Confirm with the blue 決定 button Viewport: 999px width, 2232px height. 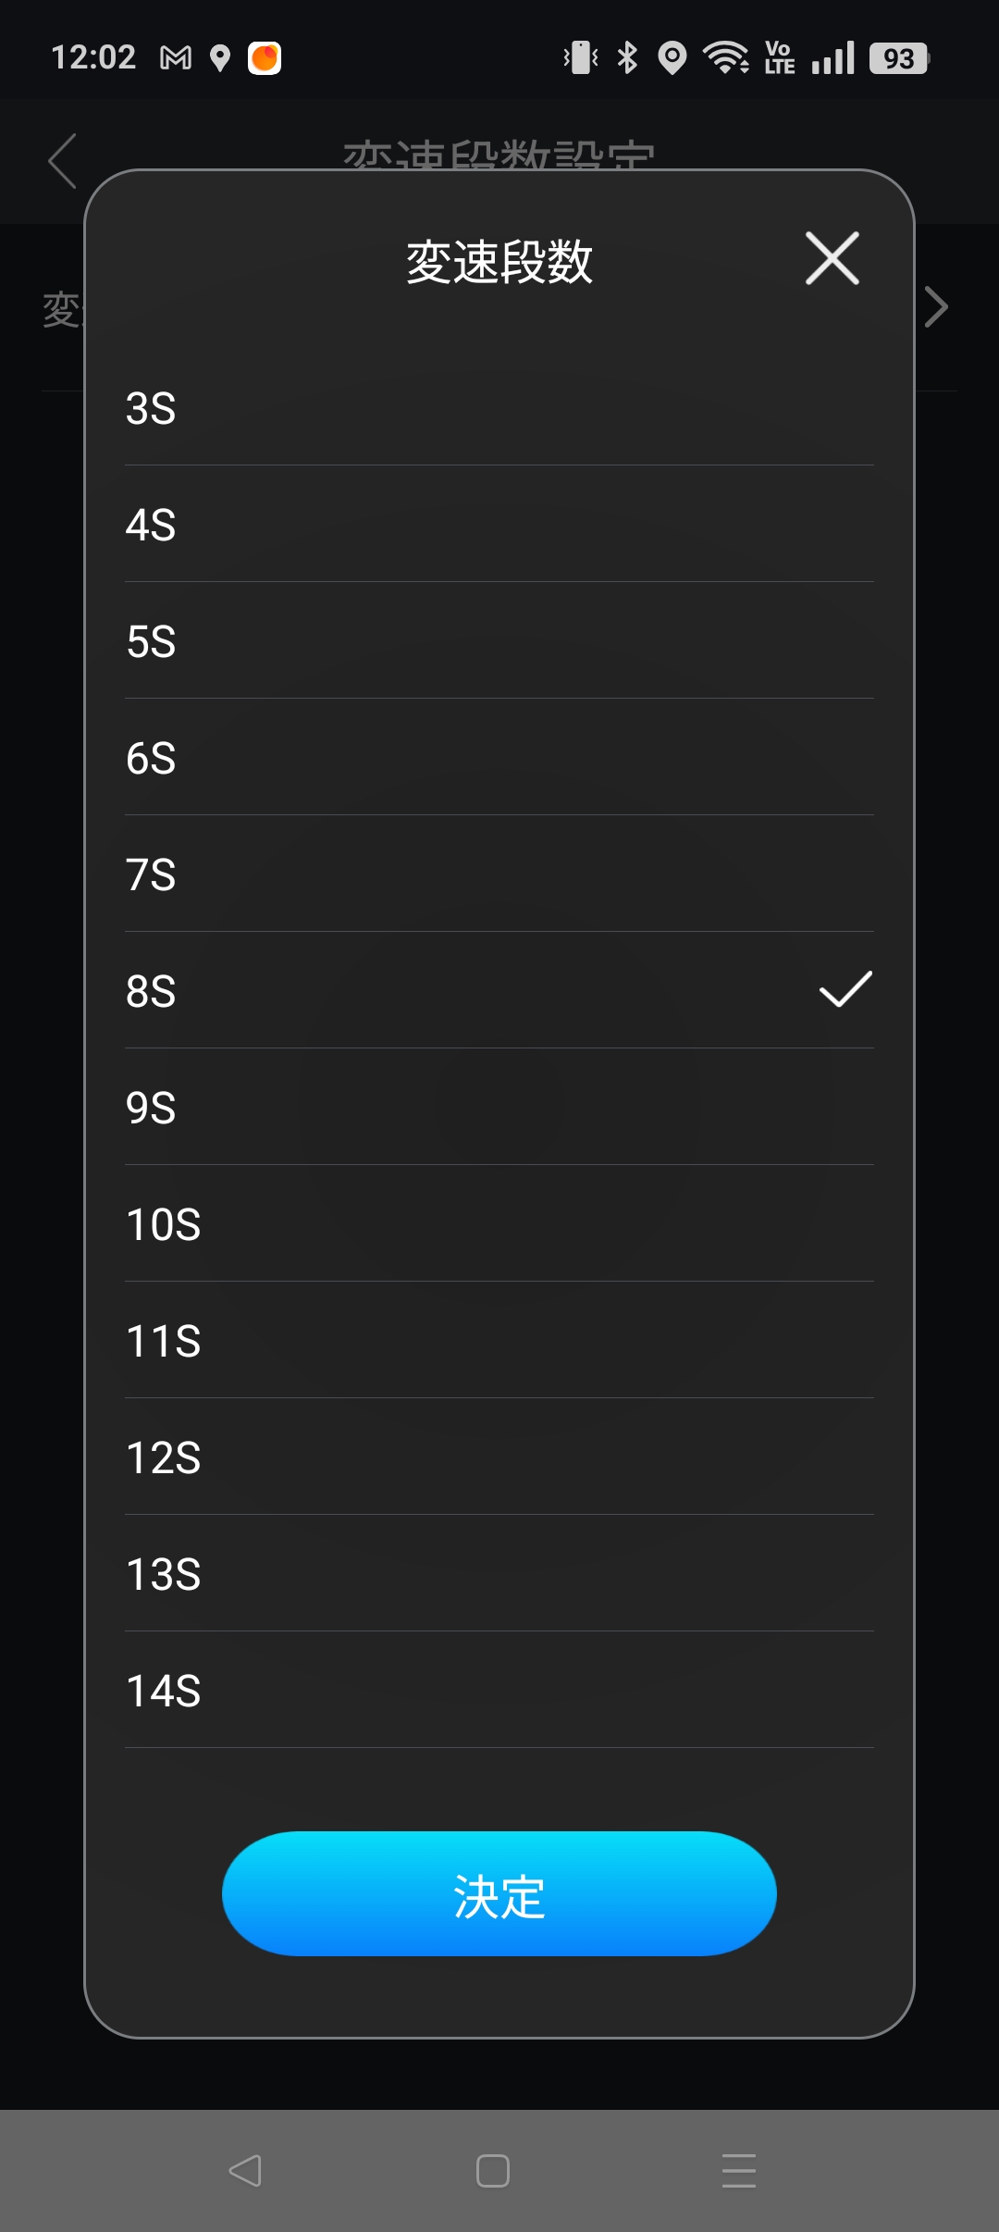pyautogui.click(x=499, y=1893)
